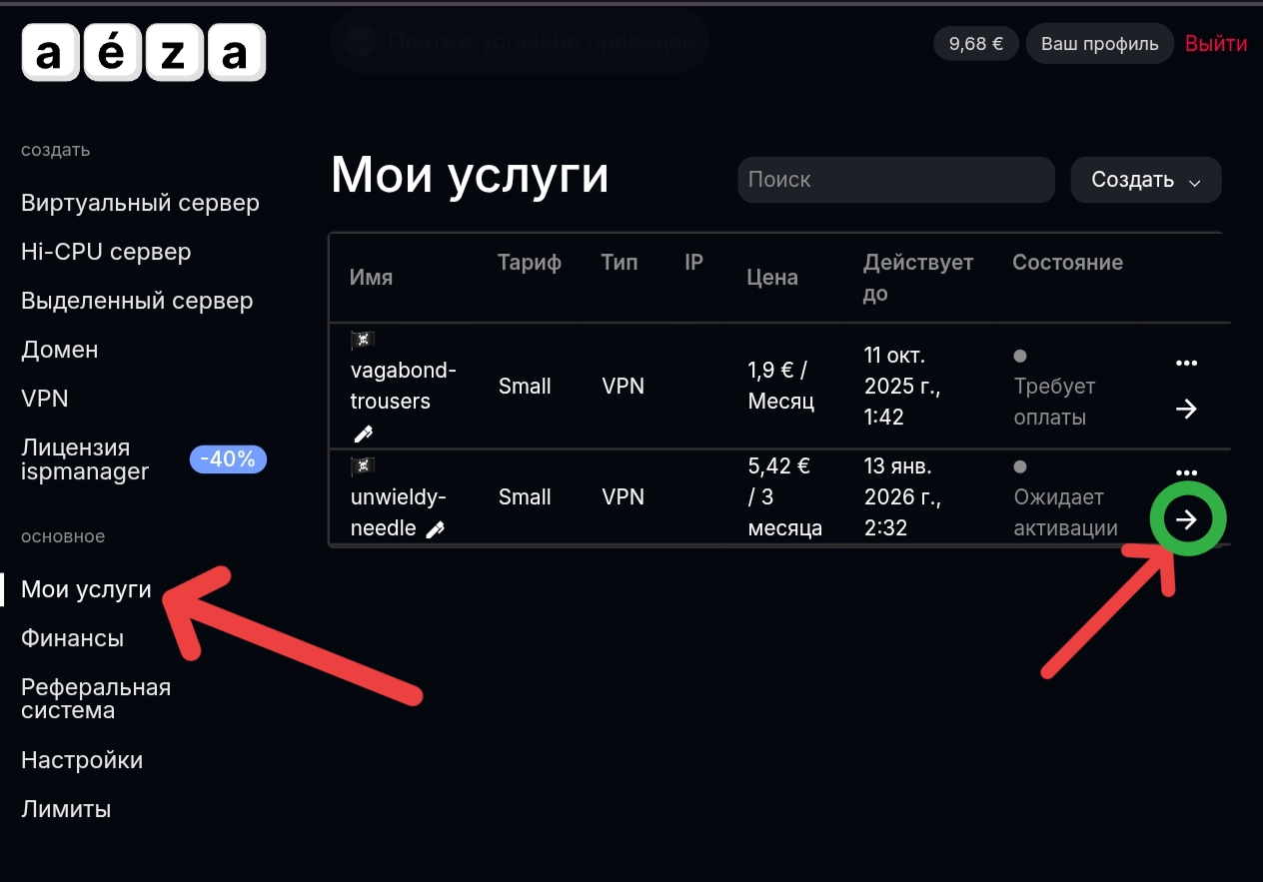1263x882 pixels.
Task: Expand the Создать dropdown button
Action: tap(1145, 181)
